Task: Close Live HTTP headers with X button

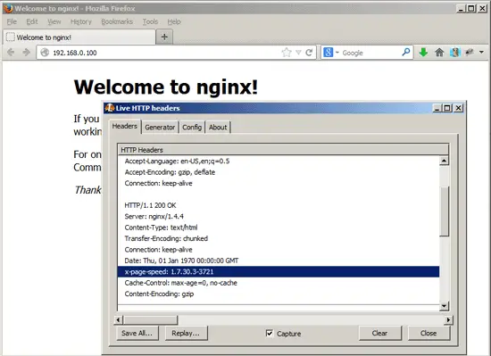Action: [x=458, y=108]
